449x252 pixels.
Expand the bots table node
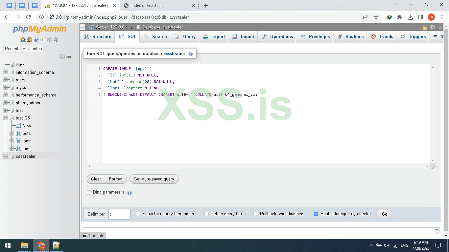pos(12,133)
